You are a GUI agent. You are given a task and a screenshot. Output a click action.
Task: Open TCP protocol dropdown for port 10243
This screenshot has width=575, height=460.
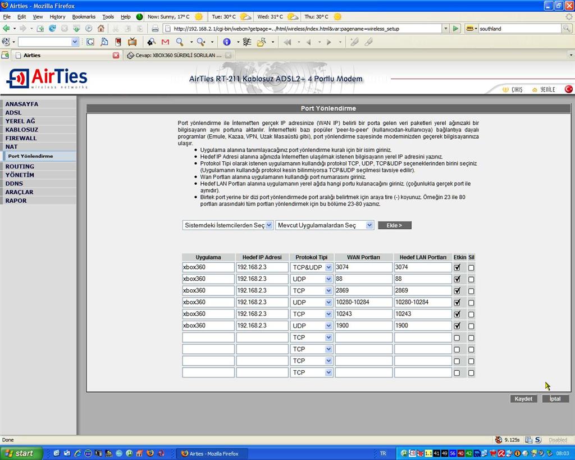312,314
